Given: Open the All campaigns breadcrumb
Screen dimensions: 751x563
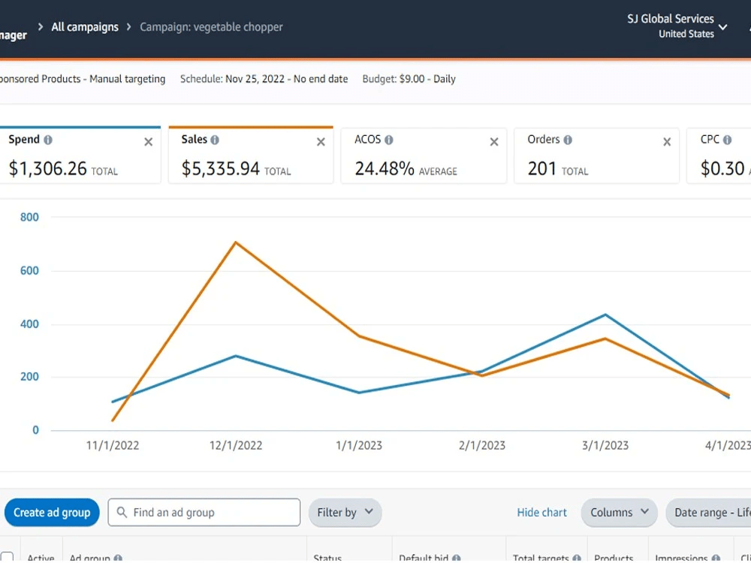Looking at the screenshot, I should tap(85, 27).
